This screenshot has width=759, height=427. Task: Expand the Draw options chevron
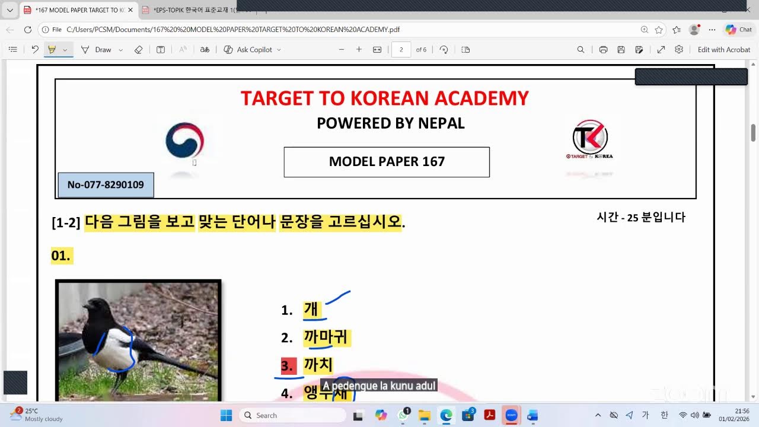(x=121, y=50)
